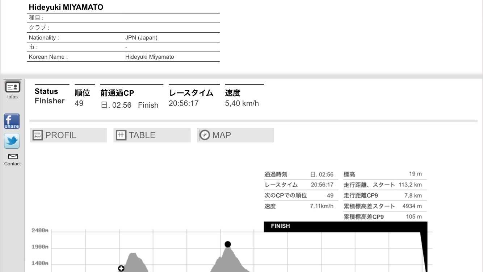Click the profile chart icon beside PROFIL
Viewport: 483px width, 272px height.
[x=38, y=135]
